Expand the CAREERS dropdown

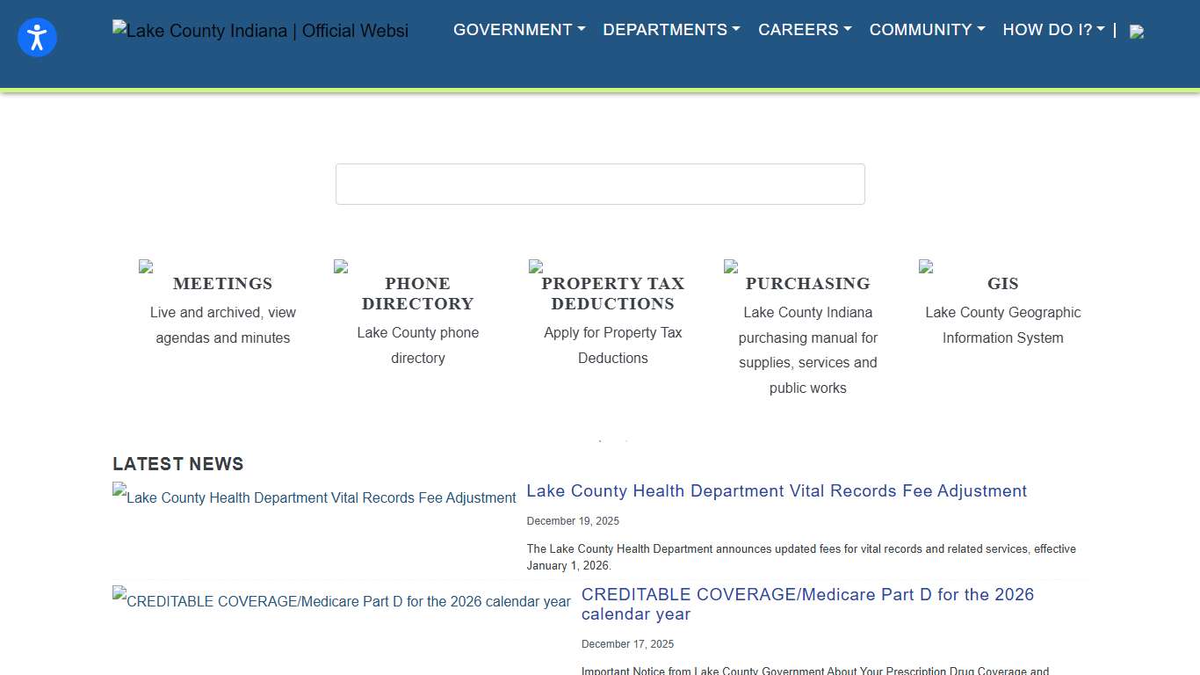[804, 29]
